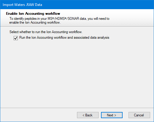Go back using the < Back button
Image resolution: width=154 pixels, height=122 pixels.
coord(88,115)
